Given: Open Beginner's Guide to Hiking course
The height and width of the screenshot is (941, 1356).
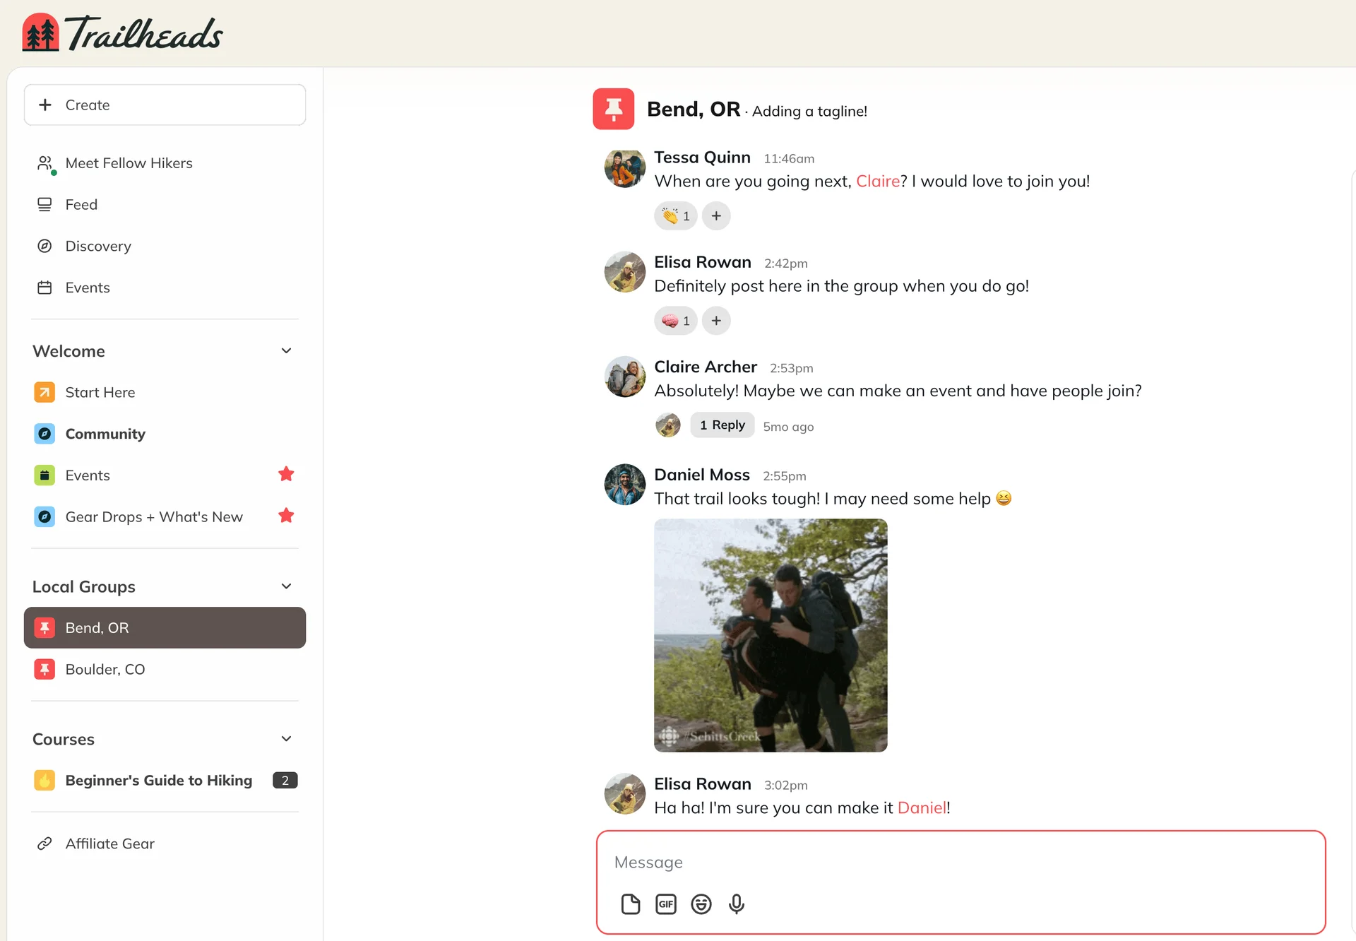Looking at the screenshot, I should pyautogui.click(x=165, y=781).
